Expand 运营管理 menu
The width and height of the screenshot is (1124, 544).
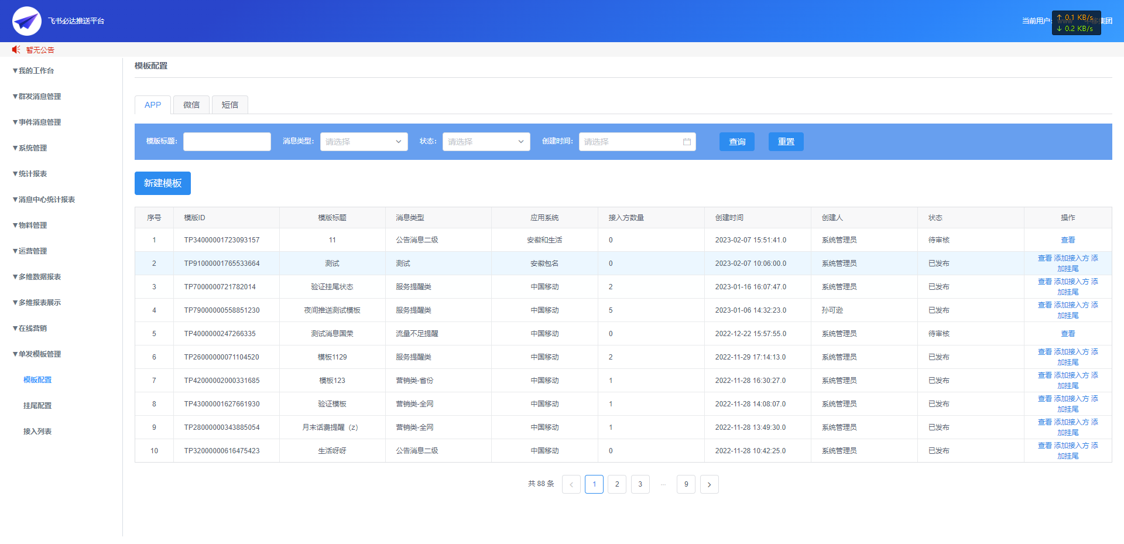pyautogui.click(x=30, y=251)
